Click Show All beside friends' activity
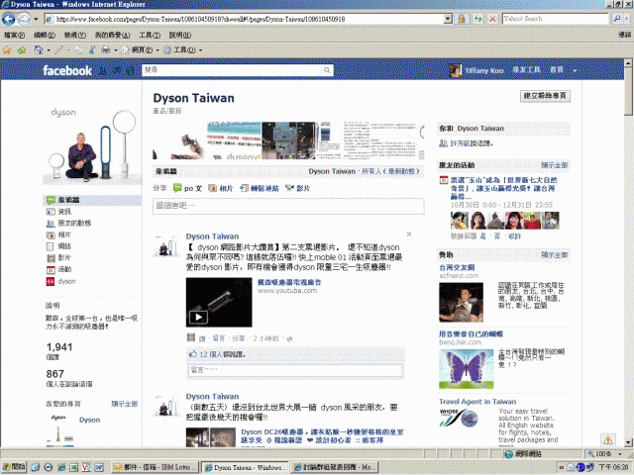This screenshot has height=475, width=634. point(555,165)
